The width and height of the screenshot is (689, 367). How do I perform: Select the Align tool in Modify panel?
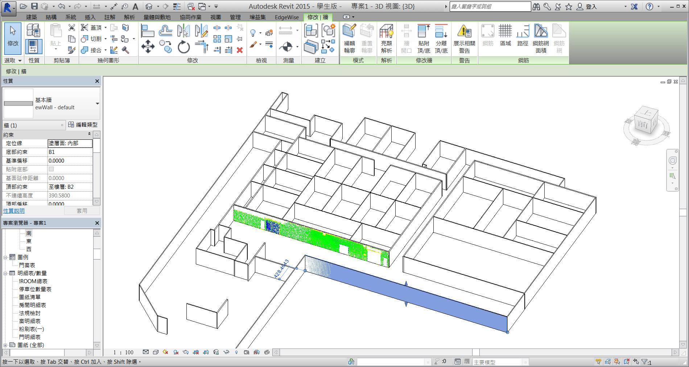[x=147, y=31]
